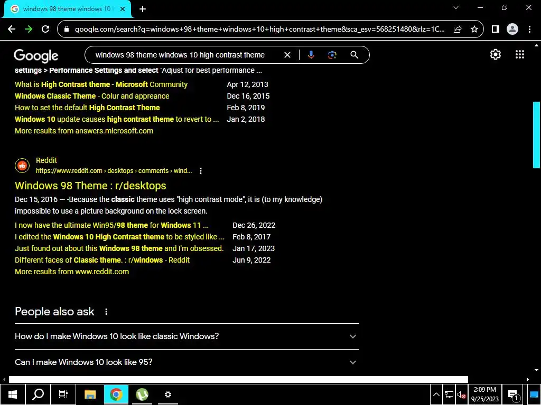Open Settings gear on taskbar
Image resolution: width=541 pixels, height=405 pixels.
coord(167,394)
